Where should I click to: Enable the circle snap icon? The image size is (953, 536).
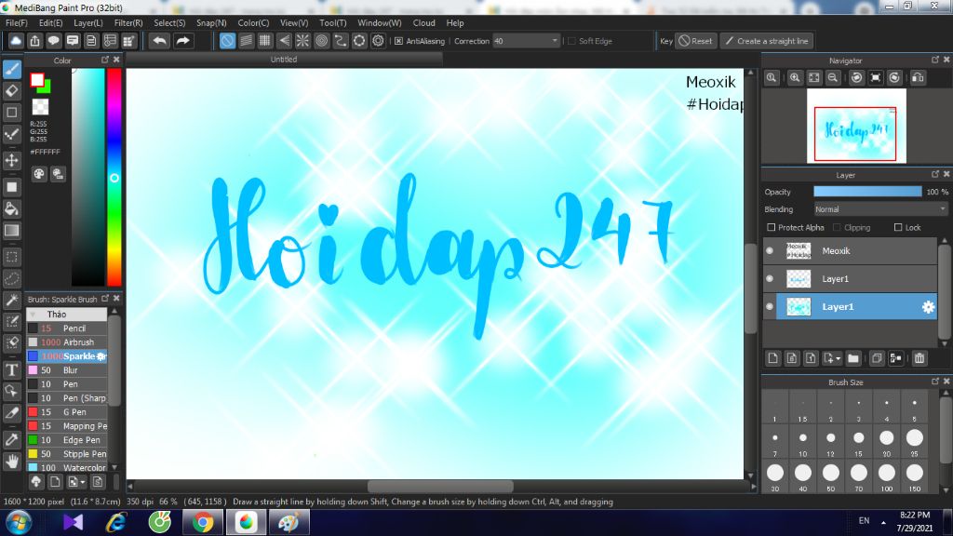pyautogui.click(x=359, y=41)
